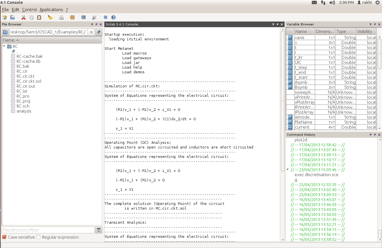The image size is (382, 248).
Task: Open help browser question-mark icon
Action: click(x=113, y=17)
